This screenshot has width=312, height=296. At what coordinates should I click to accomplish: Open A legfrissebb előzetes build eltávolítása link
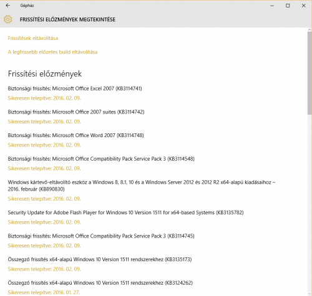point(52,52)
